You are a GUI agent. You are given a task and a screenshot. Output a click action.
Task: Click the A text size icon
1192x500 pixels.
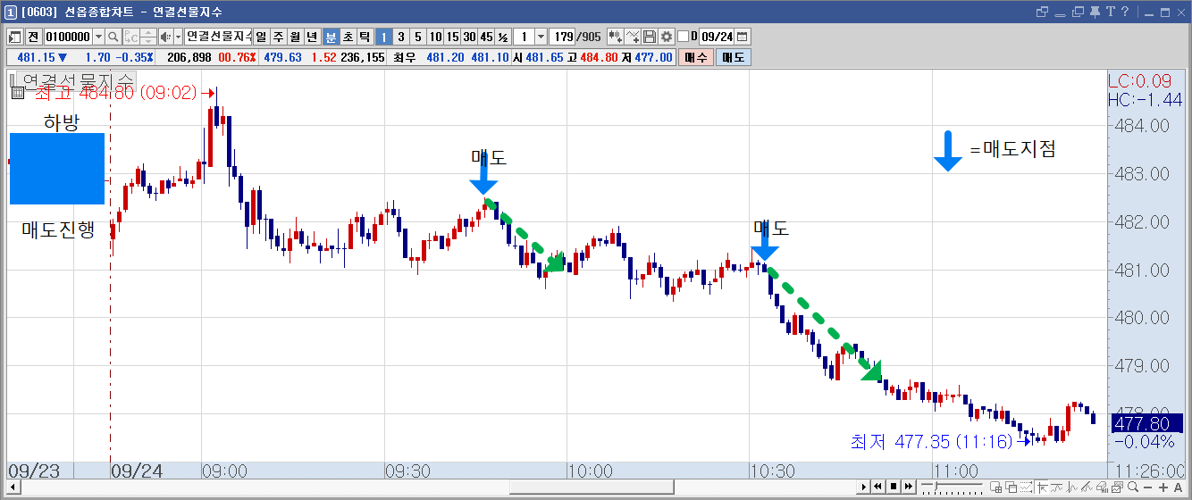pos(1178,487)
